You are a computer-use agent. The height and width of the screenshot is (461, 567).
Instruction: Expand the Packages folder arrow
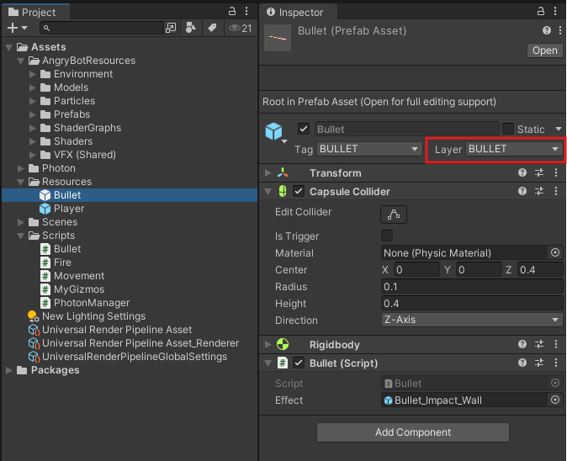pyautogui.click(x=9, y=370)
